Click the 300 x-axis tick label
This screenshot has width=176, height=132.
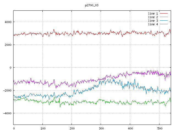click(x=101, y=128)
